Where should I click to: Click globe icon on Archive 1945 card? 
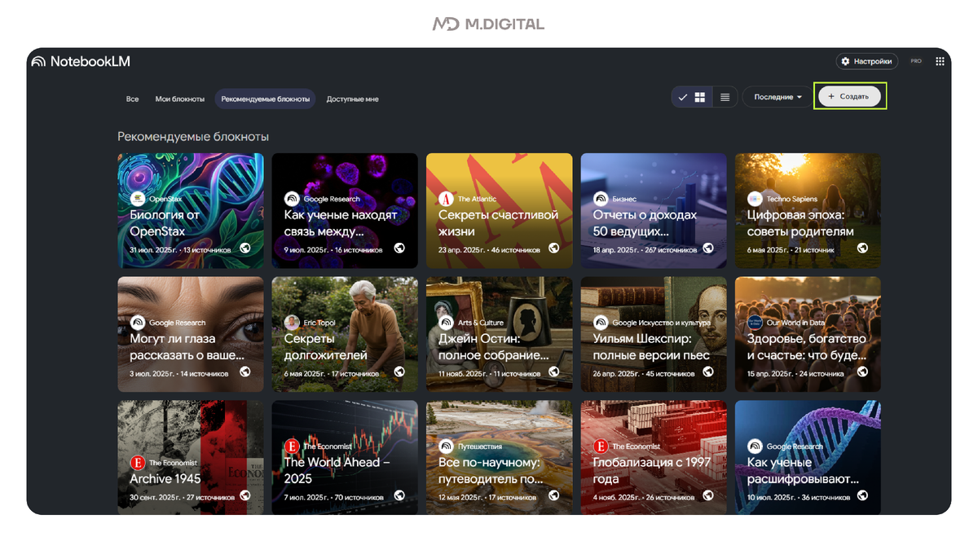(x=245, y=495)
